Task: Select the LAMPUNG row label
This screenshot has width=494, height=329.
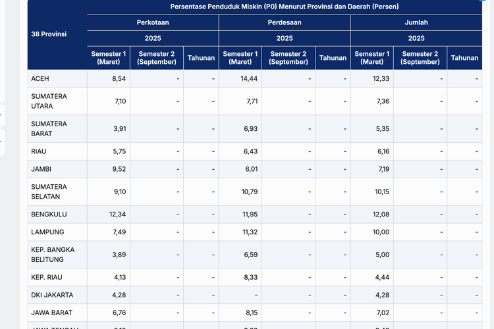Action: point(47,232)
